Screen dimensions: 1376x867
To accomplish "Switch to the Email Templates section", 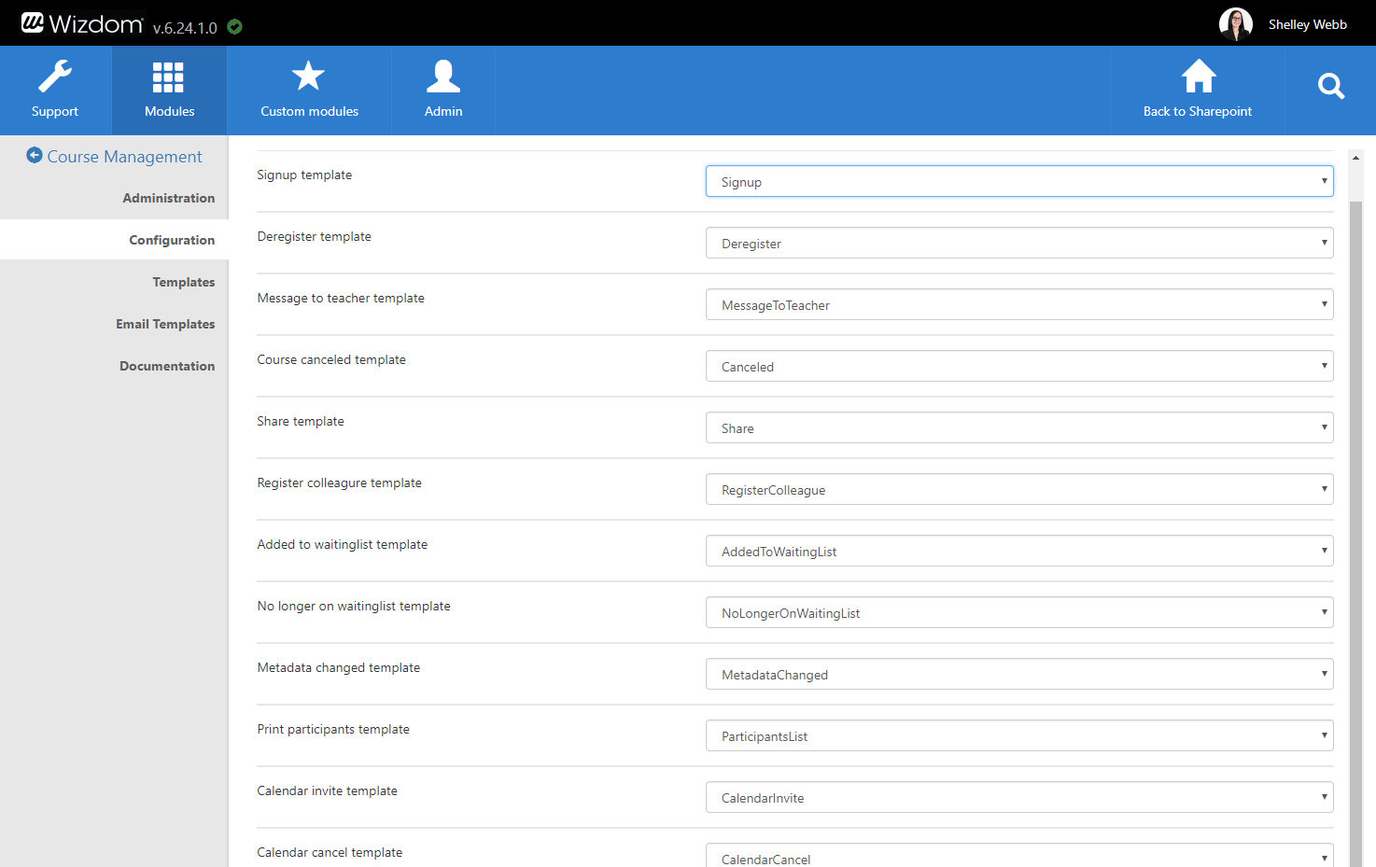I will pos(165,324).
